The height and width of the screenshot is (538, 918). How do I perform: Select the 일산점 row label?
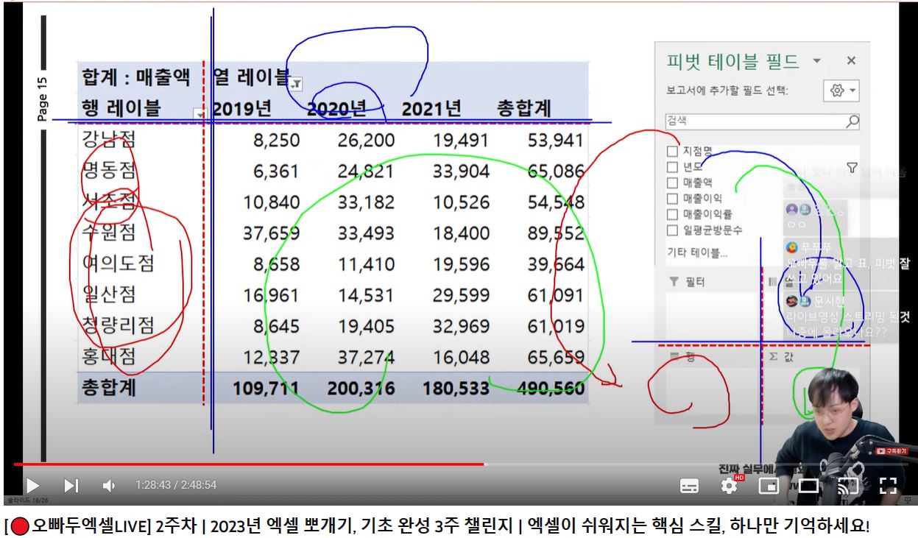[109, 294]
